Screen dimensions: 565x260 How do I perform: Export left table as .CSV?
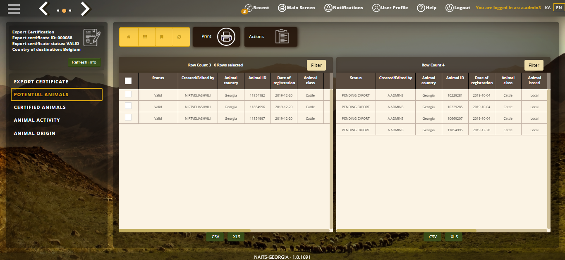click(x=215, y=237)
